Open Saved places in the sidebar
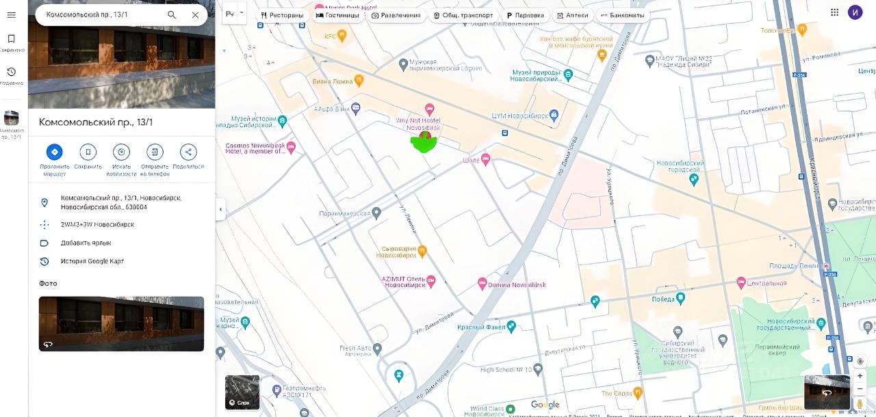This screenshot has width=876, height=417. (11, 42)
